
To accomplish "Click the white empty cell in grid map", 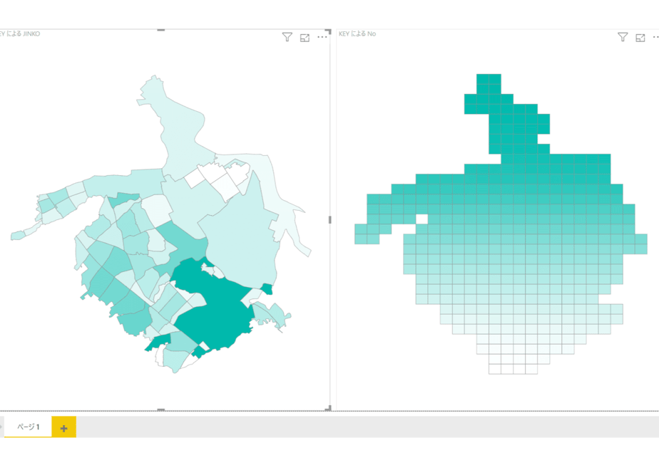I will (x=422, y=219).
